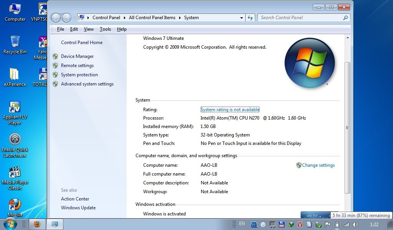The width and height of the screenshot is (393, 230).
Task: Click the back navigation arrow button
Action: tap(56, 18)
